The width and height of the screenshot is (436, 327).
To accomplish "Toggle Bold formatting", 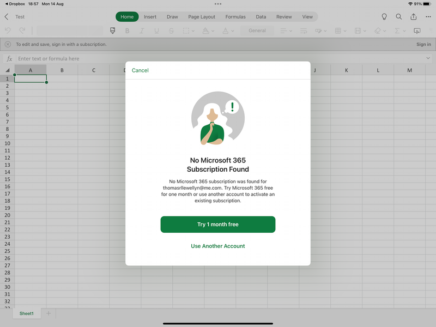I will coord(128,31).
